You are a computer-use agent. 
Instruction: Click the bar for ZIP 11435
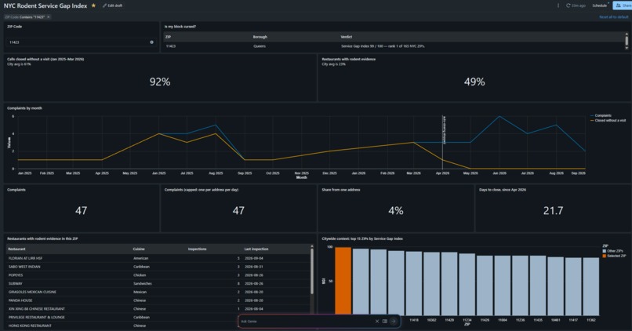(538, 285)
